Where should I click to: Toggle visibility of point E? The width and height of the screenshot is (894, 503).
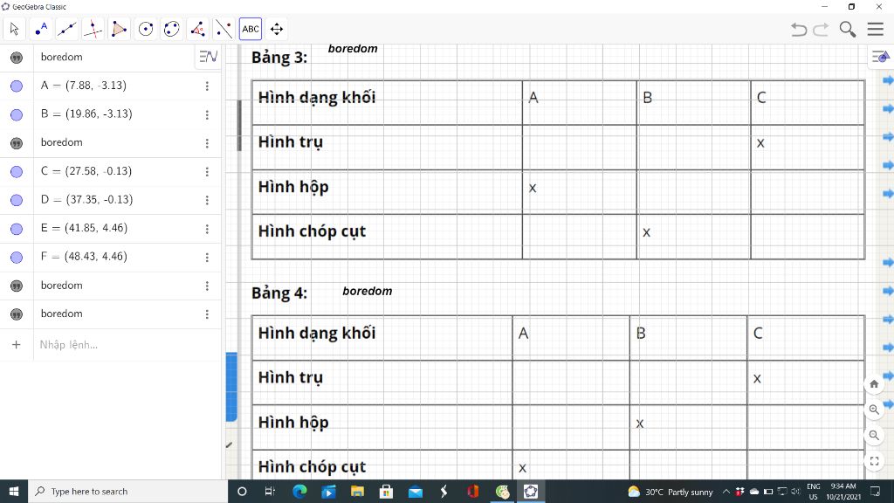17,229
